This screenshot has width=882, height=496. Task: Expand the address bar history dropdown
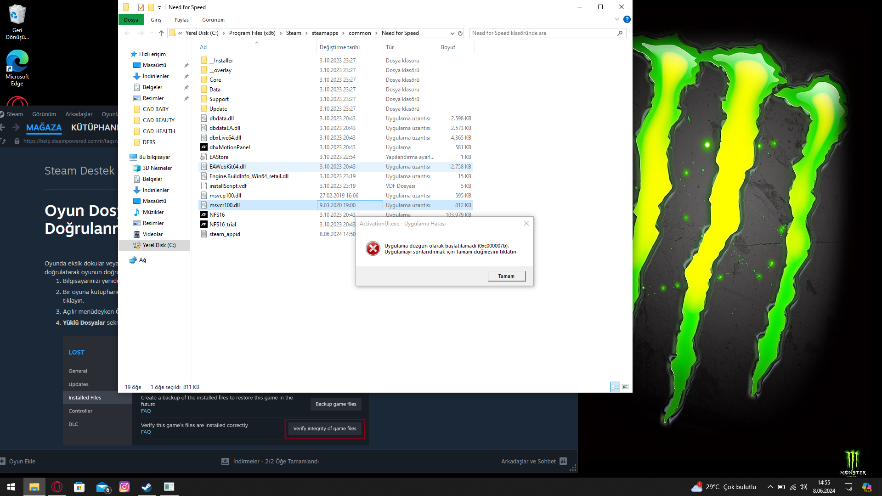pos(452,33)
